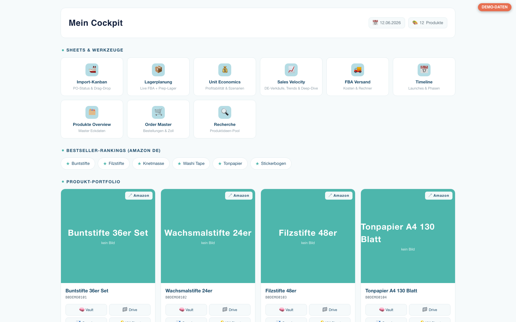Click the DEMO-DATEN badge
Screen dimensions: 516x322
[x=494, y=7]
